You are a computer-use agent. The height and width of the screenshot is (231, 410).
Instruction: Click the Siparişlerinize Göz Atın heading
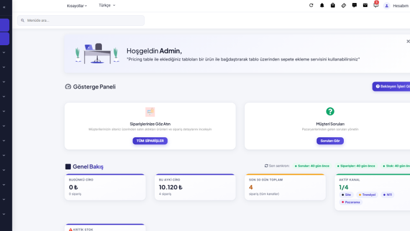[150, 124]
